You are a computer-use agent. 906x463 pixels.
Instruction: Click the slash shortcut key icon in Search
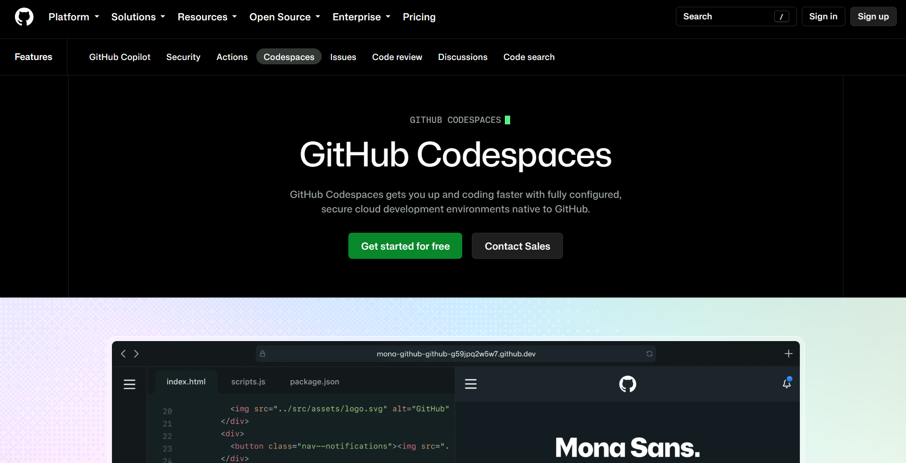coord(781,17)
